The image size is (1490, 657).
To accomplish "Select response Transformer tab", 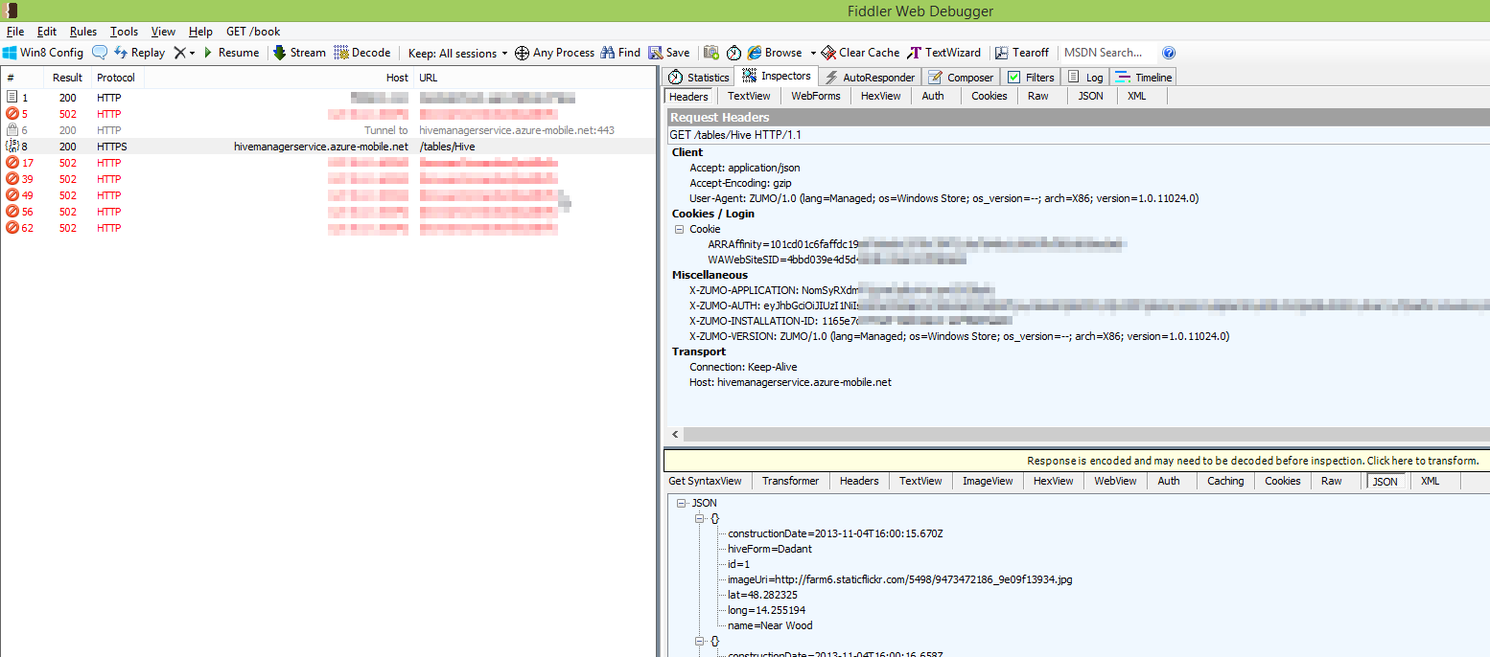I will (x=791, y=481).
